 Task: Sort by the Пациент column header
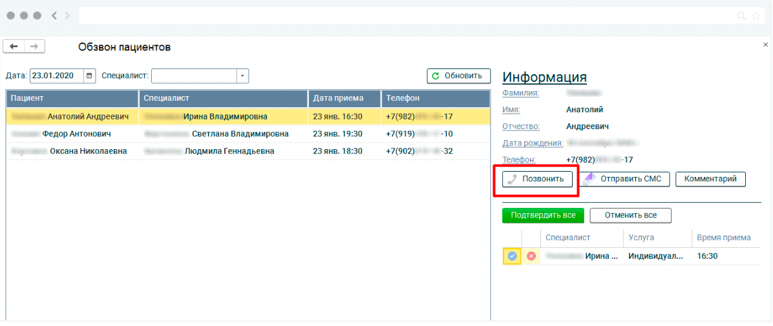tap(72, 98)
